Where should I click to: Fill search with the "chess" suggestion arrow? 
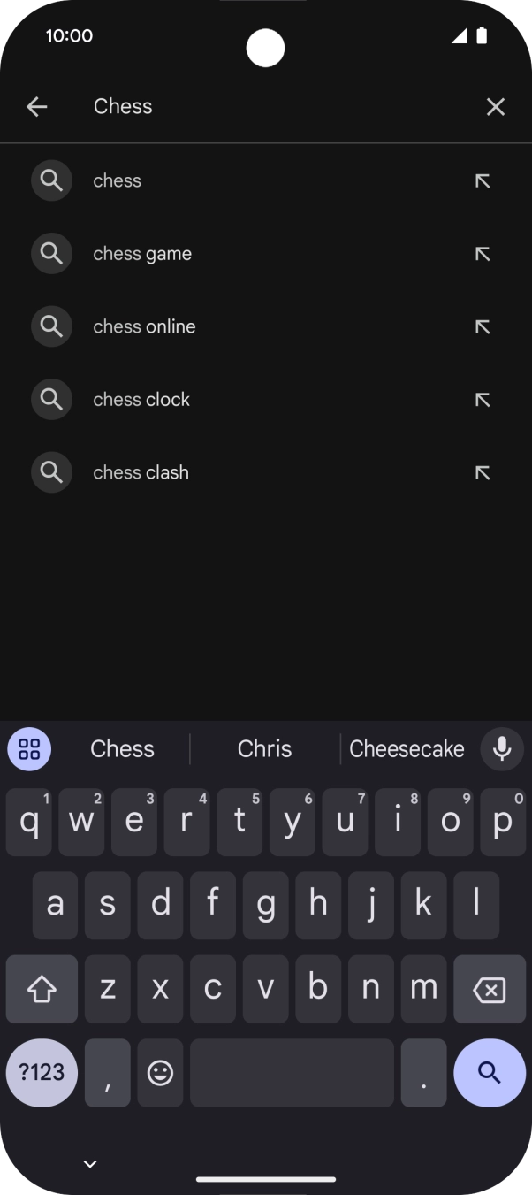(x=483, y=180)
